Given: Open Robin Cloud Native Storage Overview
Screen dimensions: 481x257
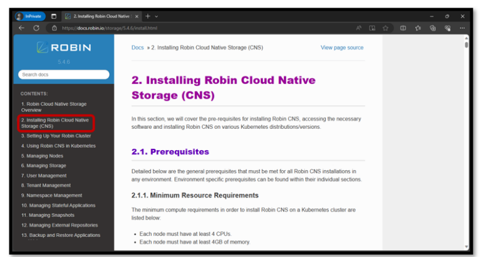Looking at the screenshot, I should pyautogui.click(x=54, y=107).
